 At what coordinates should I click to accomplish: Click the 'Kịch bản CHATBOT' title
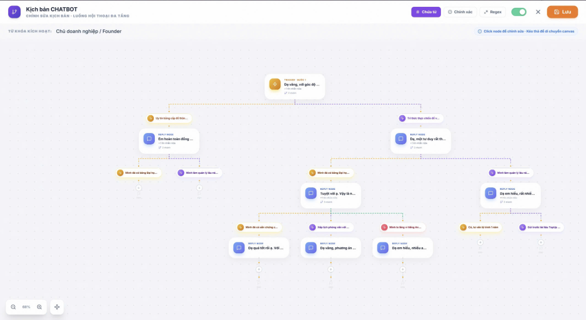click(x=52, y=9)
